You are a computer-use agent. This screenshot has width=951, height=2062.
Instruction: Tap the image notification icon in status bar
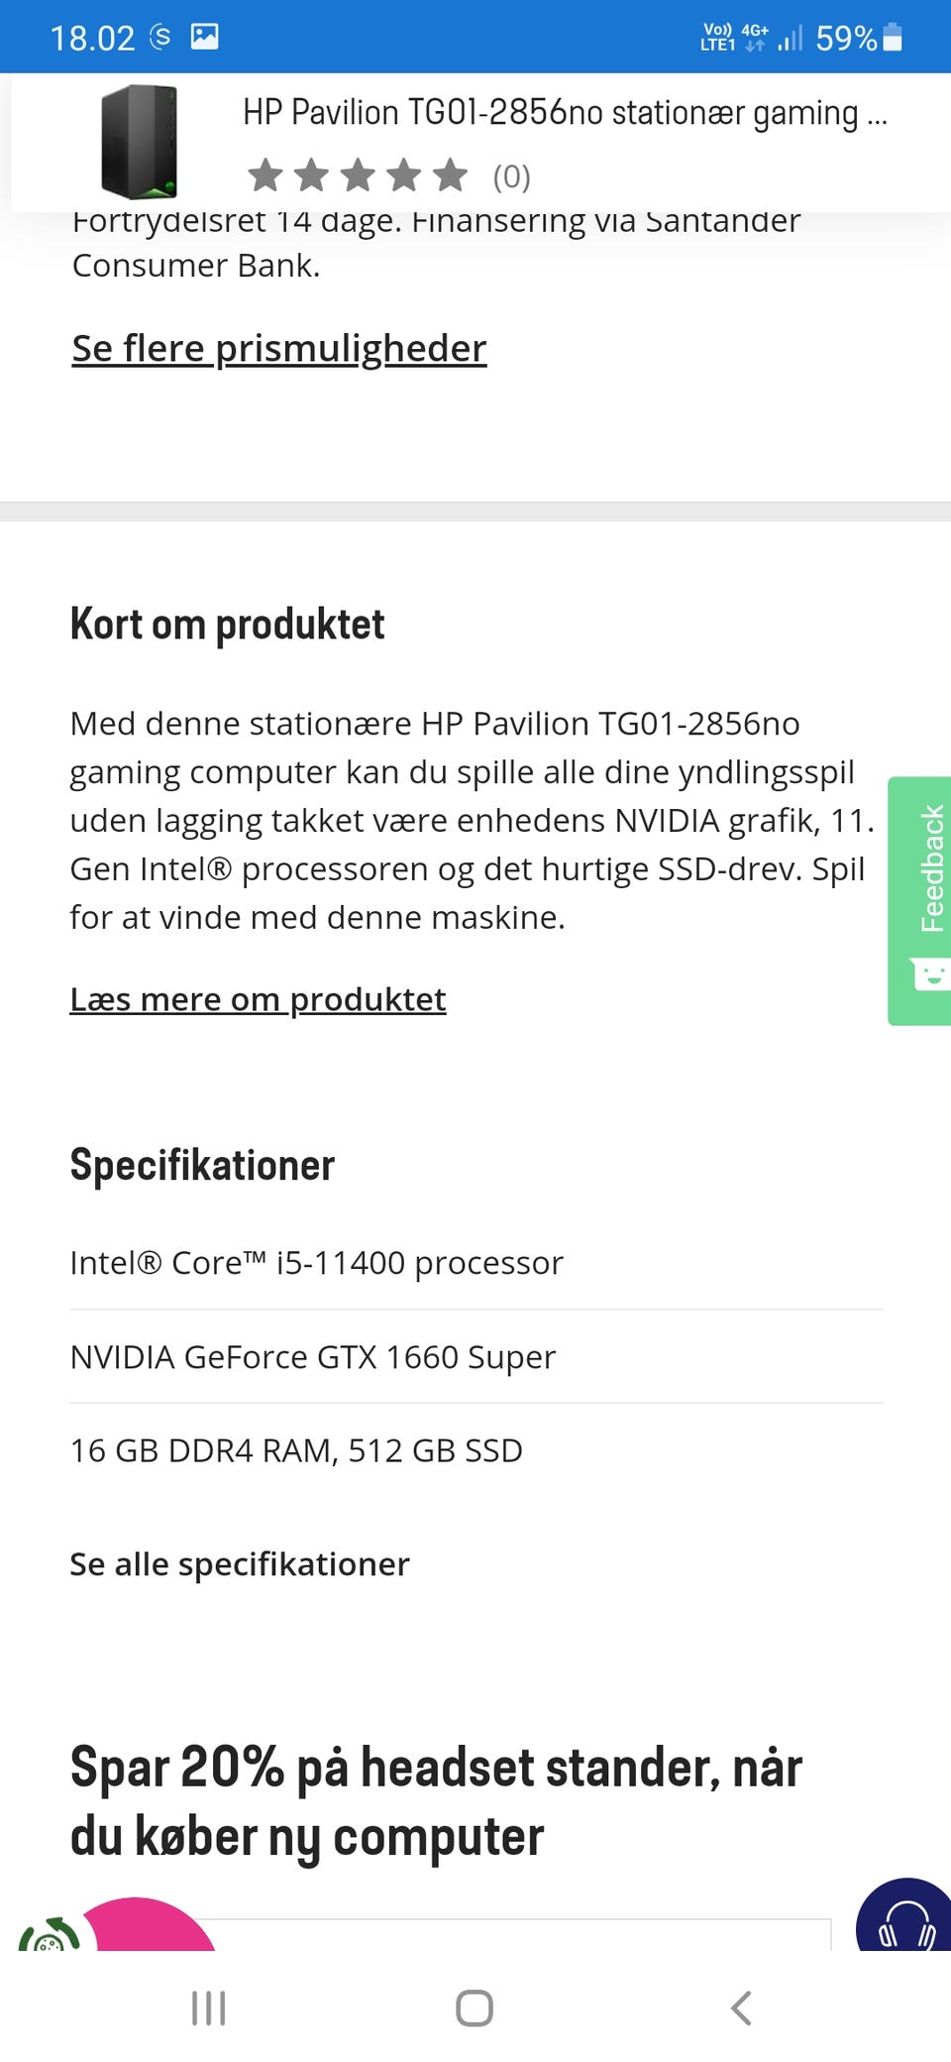coord(205,38)
